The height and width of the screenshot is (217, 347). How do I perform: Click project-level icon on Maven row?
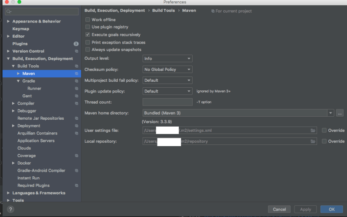(77, 73)
